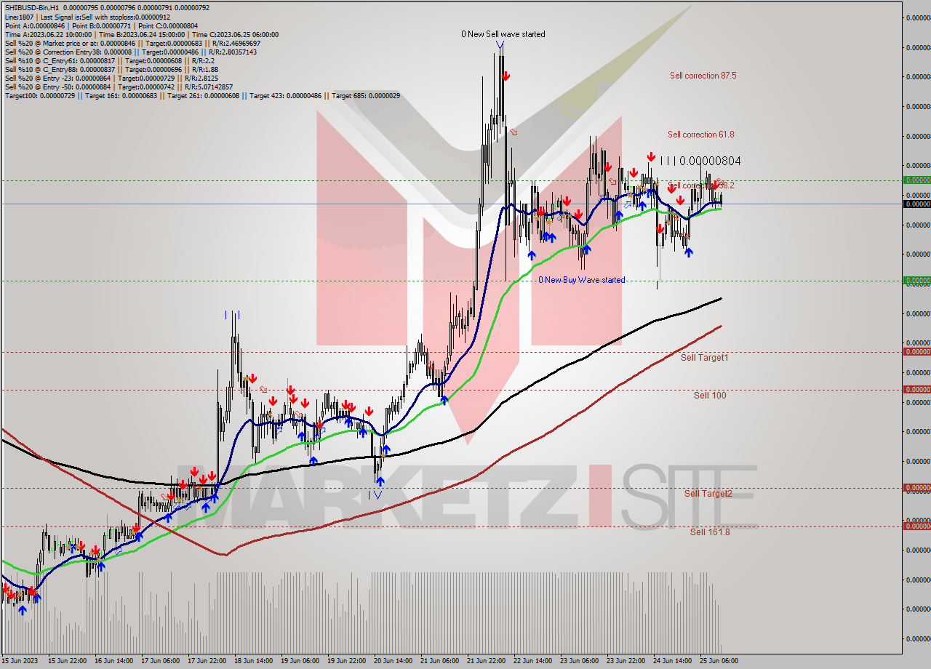Click the '21 Jun 22:00' time axis label
The height and width of the screenshot is (669, 931).
tap(487, 661)
